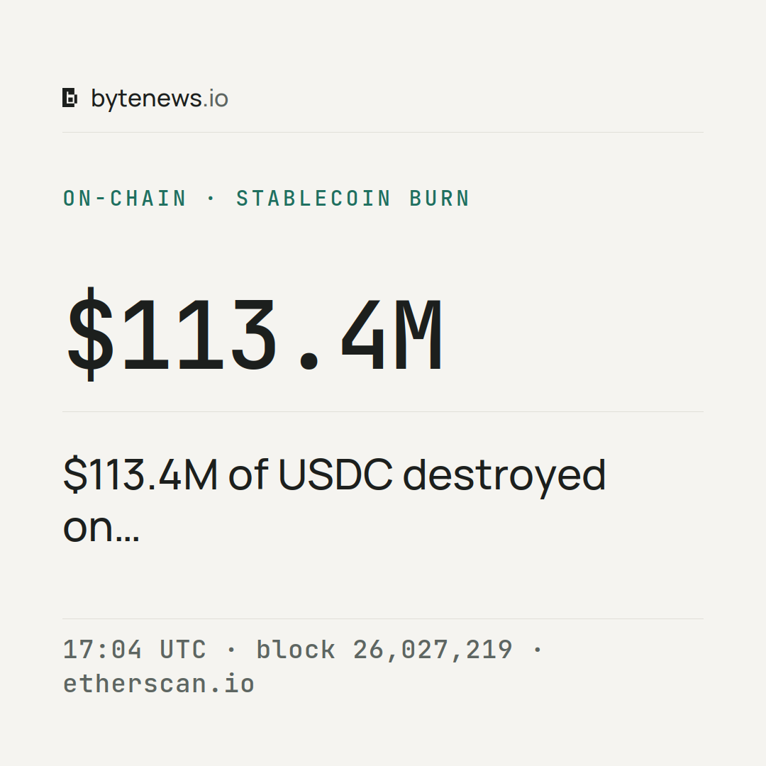Click the 17:04 UTC timestamp
Image resolution: width=766 pixels, height=766 pixels.
[x=134, y=650]
